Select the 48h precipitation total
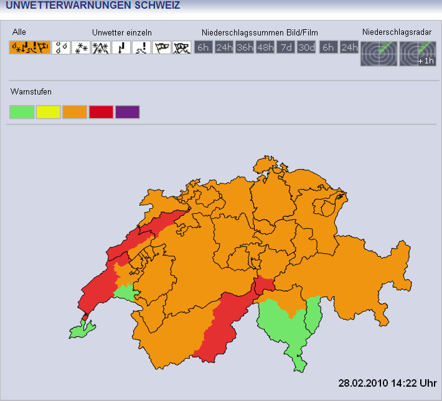The width and height of the screenshot is (442, 401). (x=265, y=47)
